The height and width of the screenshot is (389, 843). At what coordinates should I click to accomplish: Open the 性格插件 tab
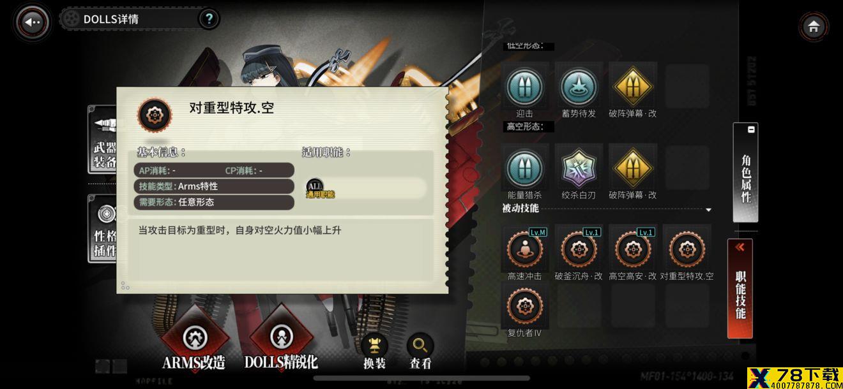click(x=102, y=228)
